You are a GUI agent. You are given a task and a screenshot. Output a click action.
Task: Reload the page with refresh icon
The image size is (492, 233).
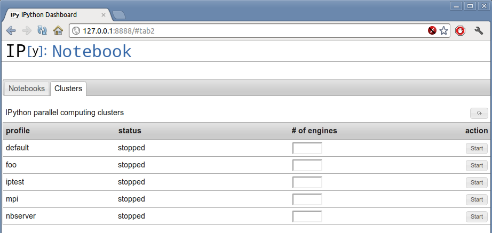click(42, 30)
